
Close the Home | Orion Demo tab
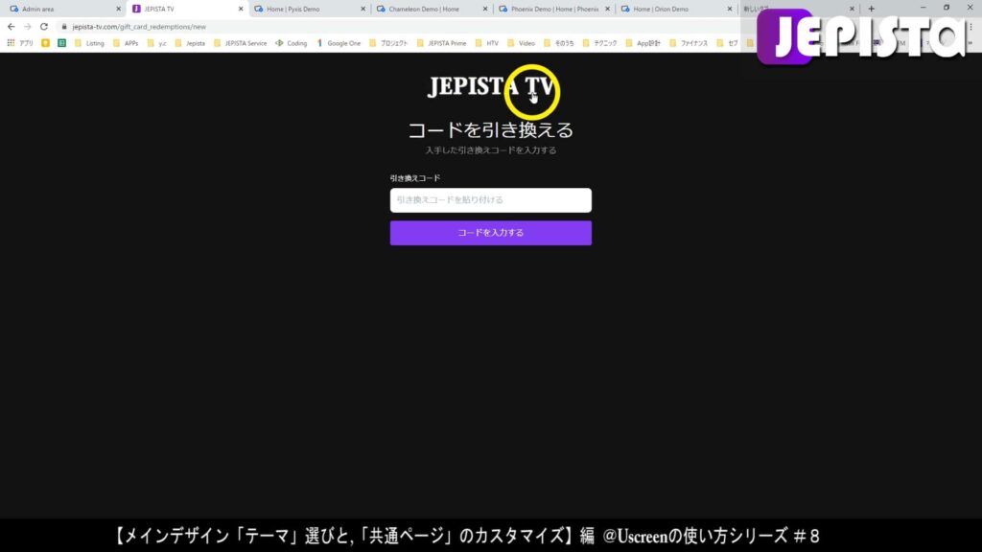tap(730, 9)
